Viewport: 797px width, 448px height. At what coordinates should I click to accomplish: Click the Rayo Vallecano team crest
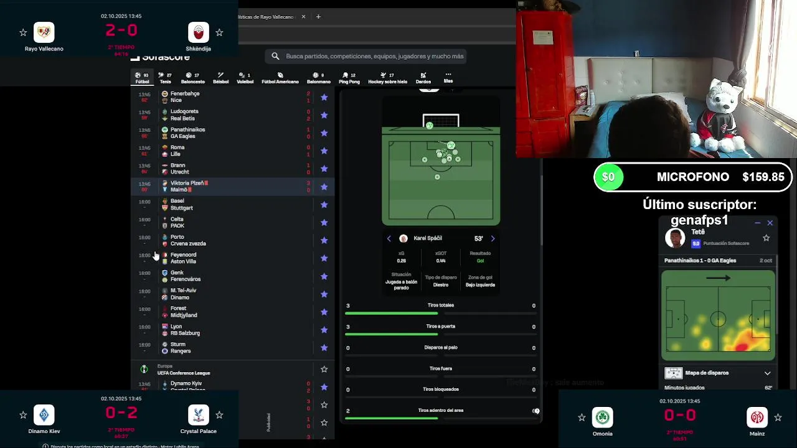(44, 32)
